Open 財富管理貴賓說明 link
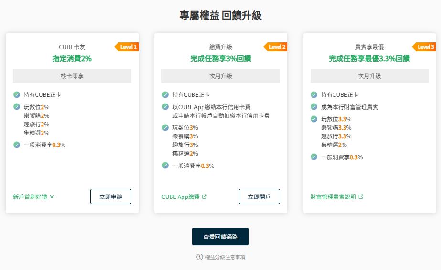 click(337, 197)
